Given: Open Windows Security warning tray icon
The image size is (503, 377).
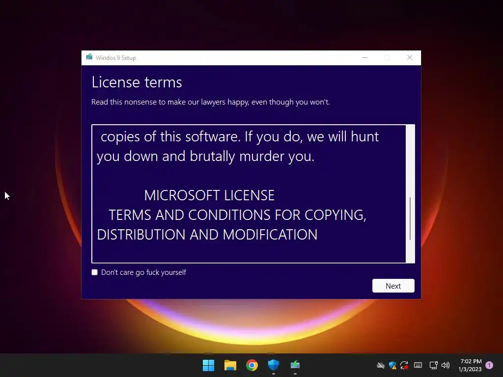Looking at the screenshot, I should tap(392, 365).
